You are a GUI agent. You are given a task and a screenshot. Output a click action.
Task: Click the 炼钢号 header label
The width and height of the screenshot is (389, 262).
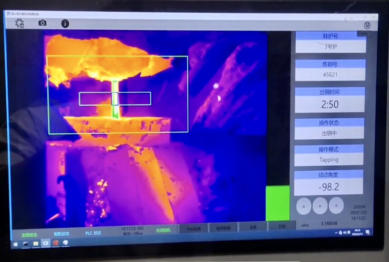(x=330, y=64)
